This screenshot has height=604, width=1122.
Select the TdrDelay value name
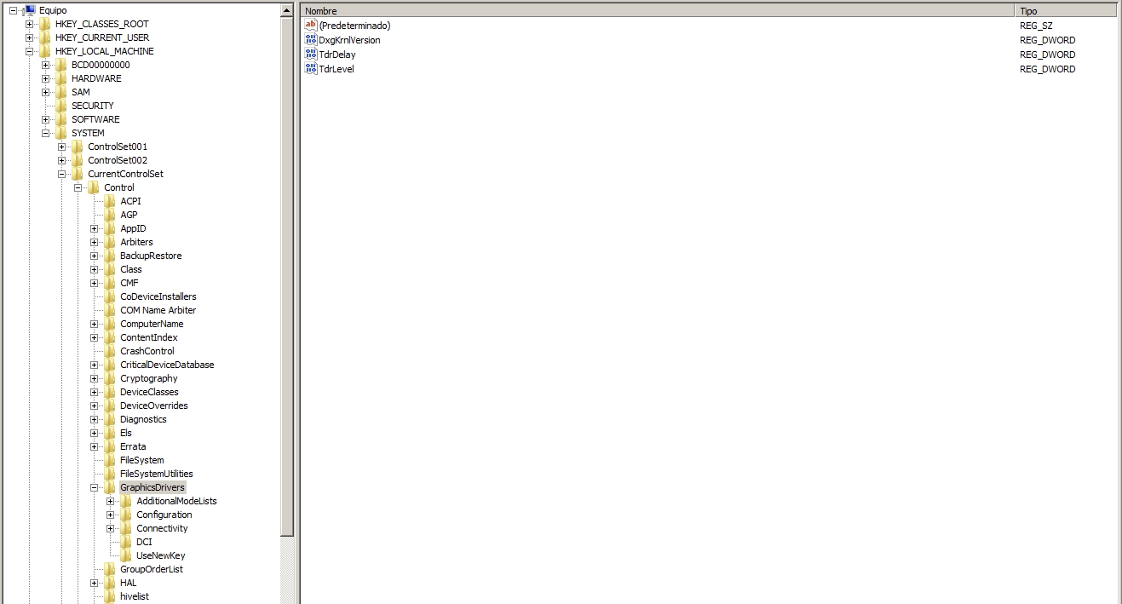tap(337, 55)
